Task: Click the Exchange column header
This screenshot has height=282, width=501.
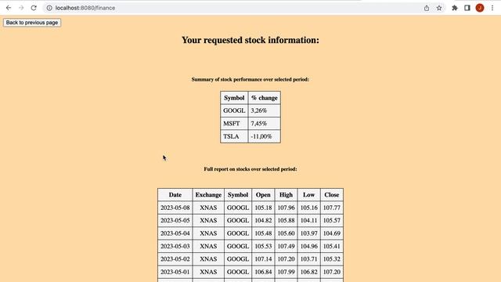Action: (208, 195)
